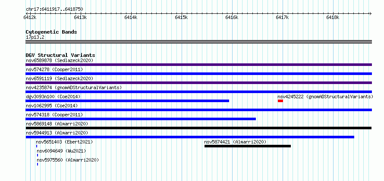Select the nsv6591119 purple variant bar

pyautogui.click(x=198, y=83)
